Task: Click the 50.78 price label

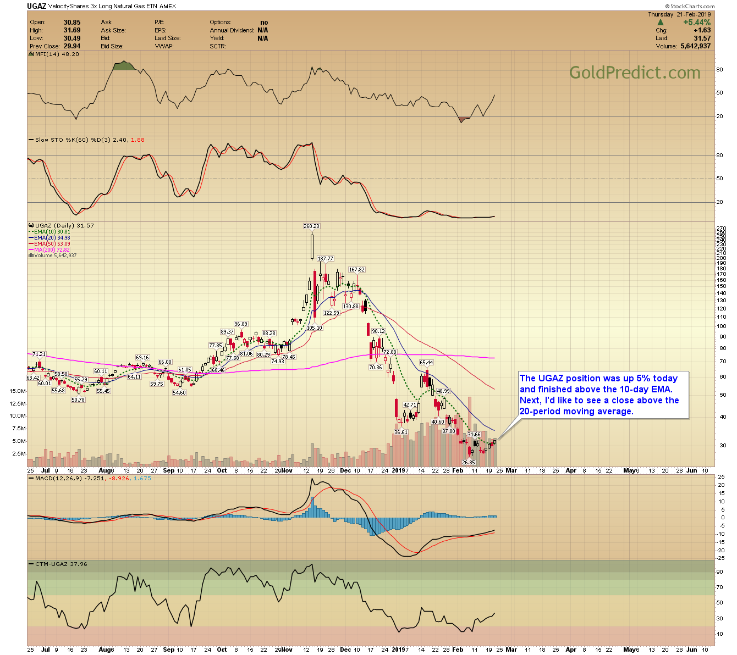Action: pos(78,399)
